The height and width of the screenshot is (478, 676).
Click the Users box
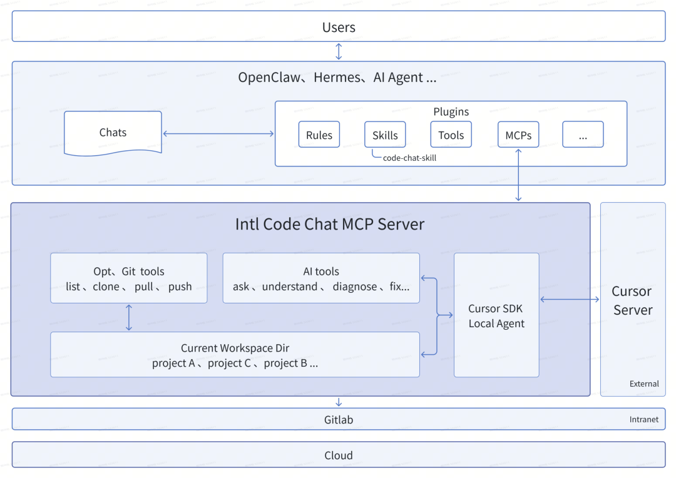(x=339, y=26)
